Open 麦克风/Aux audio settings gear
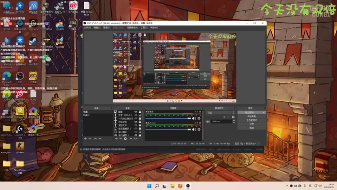This screenshot has width=337, height=190. coord(199,130)
